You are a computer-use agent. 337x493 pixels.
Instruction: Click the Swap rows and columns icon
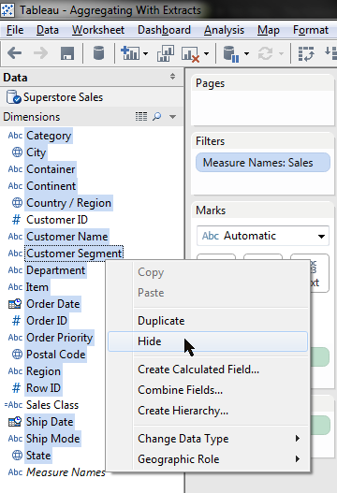coord(306,53)
